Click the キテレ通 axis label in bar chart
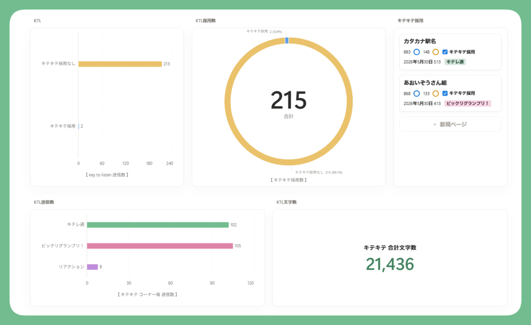 76,224
